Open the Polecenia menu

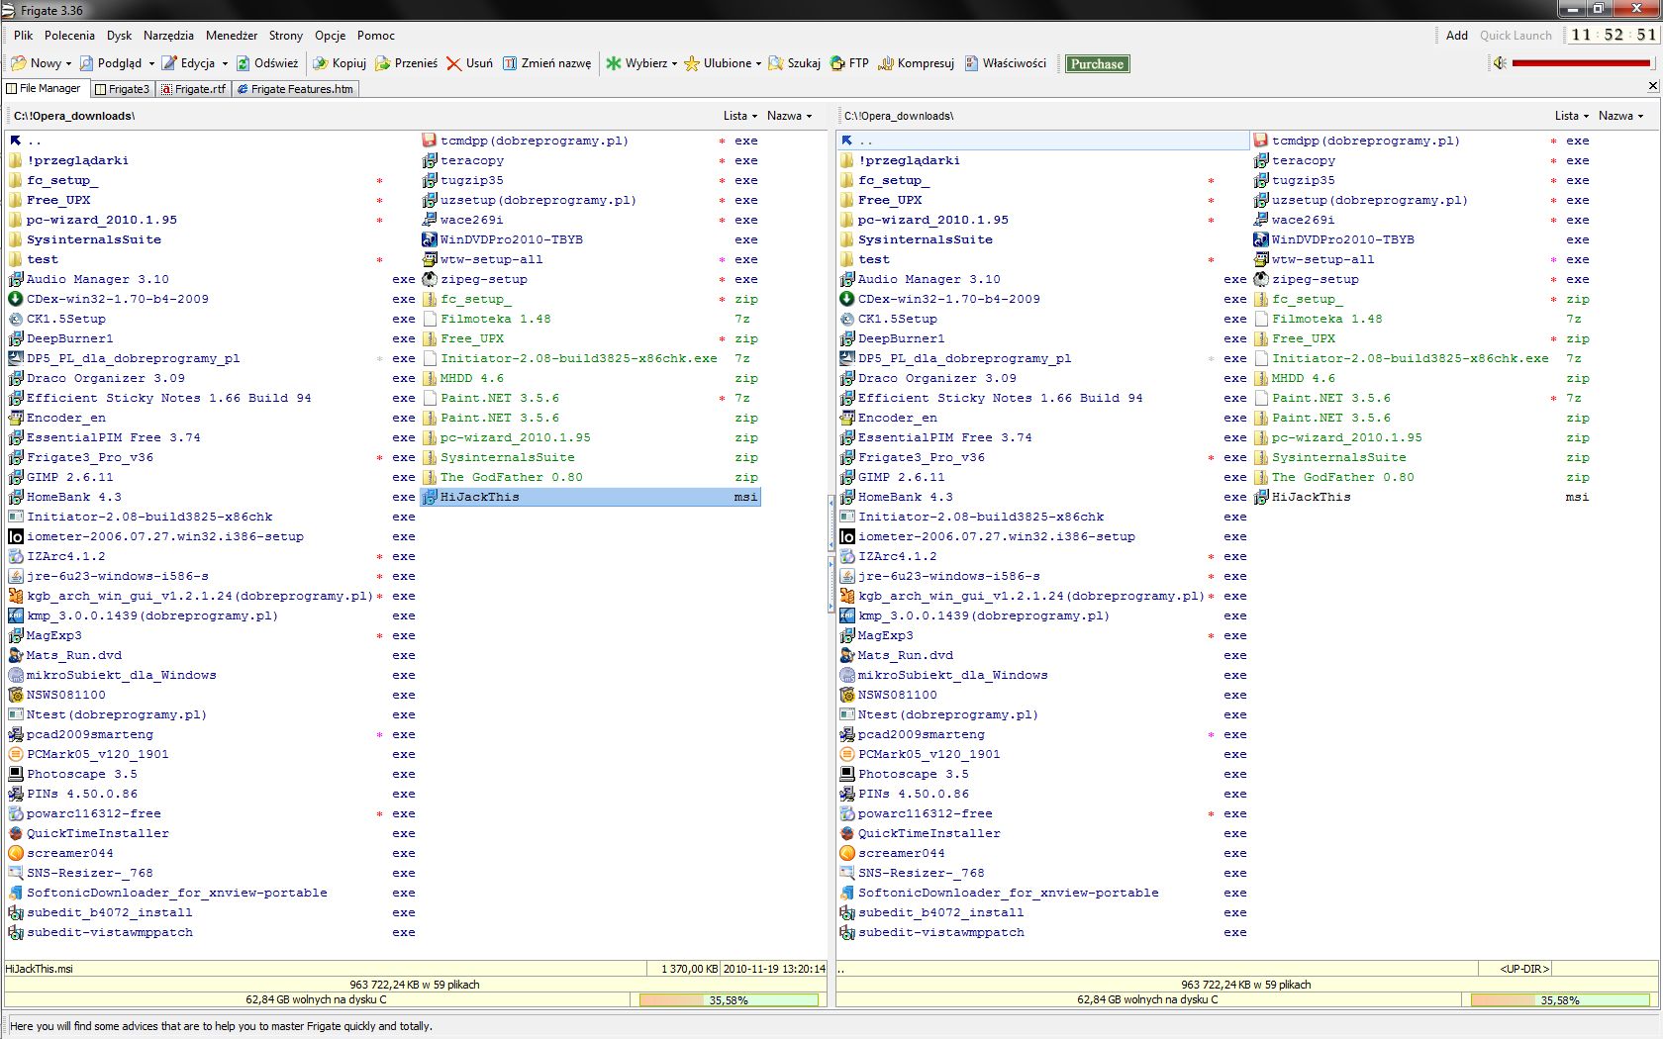[x=69, y=35]
